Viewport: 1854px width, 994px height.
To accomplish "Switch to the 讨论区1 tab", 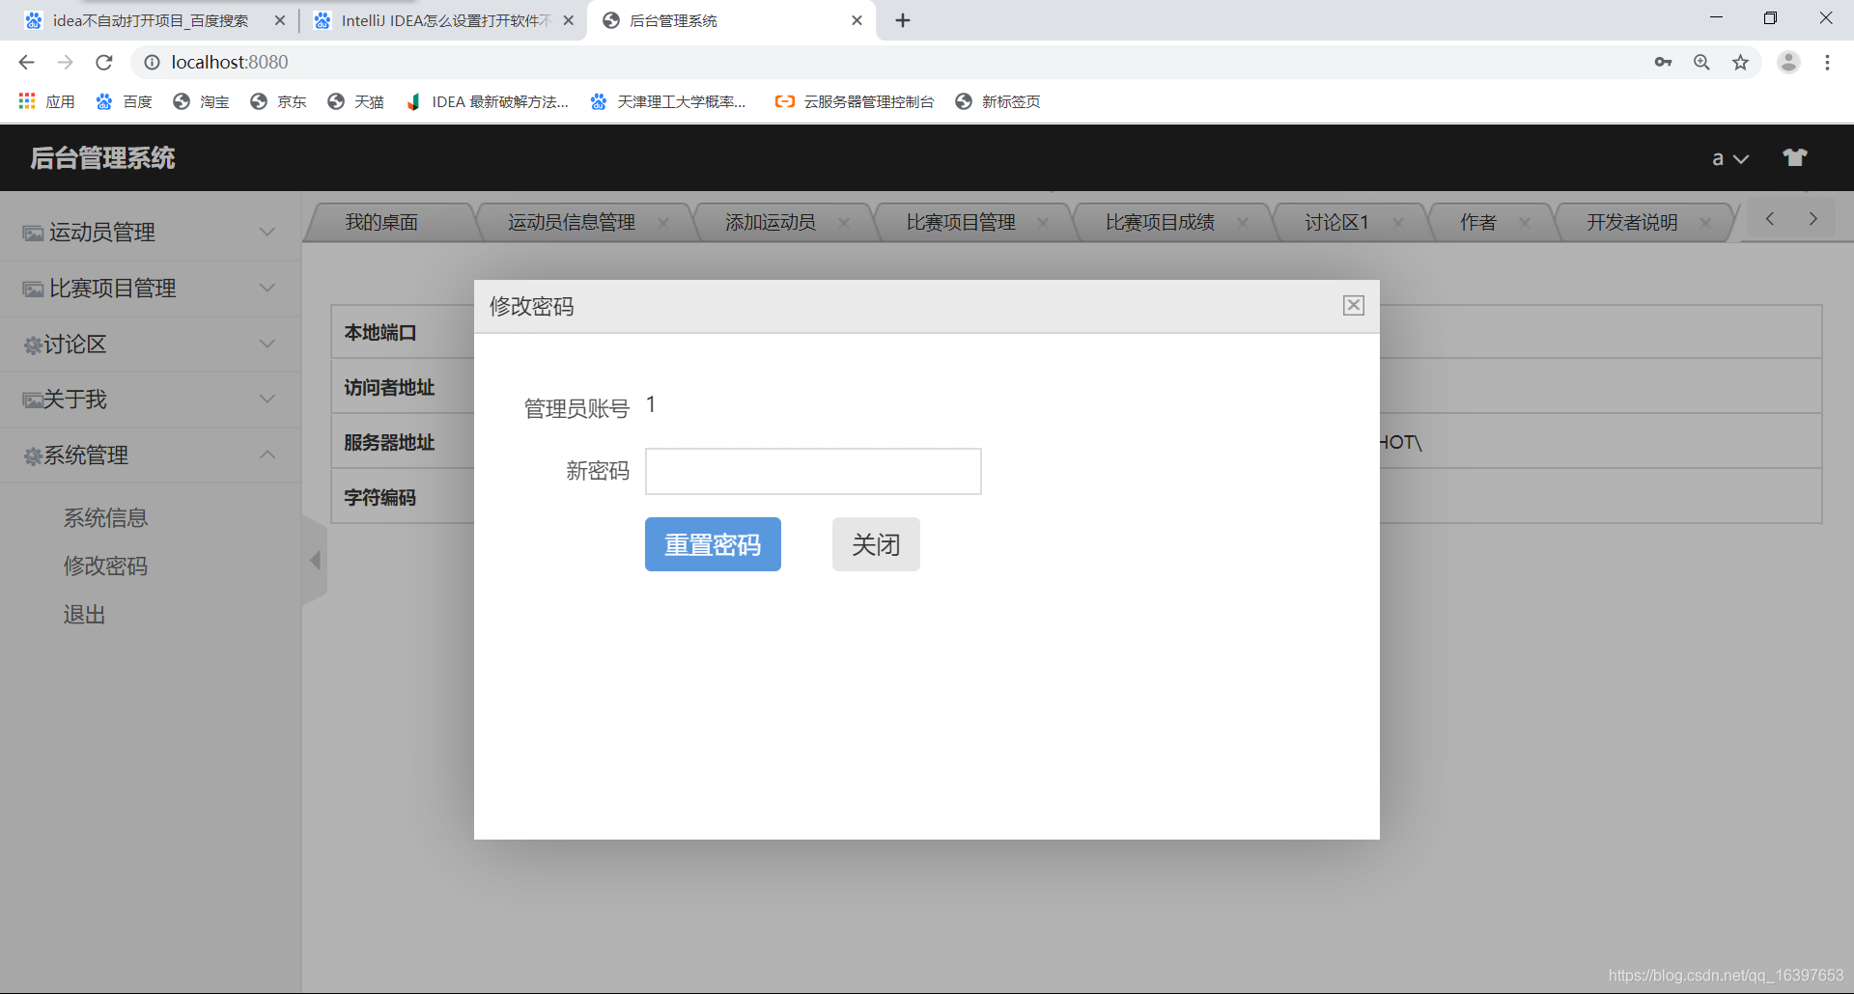I will [1336, 222].
